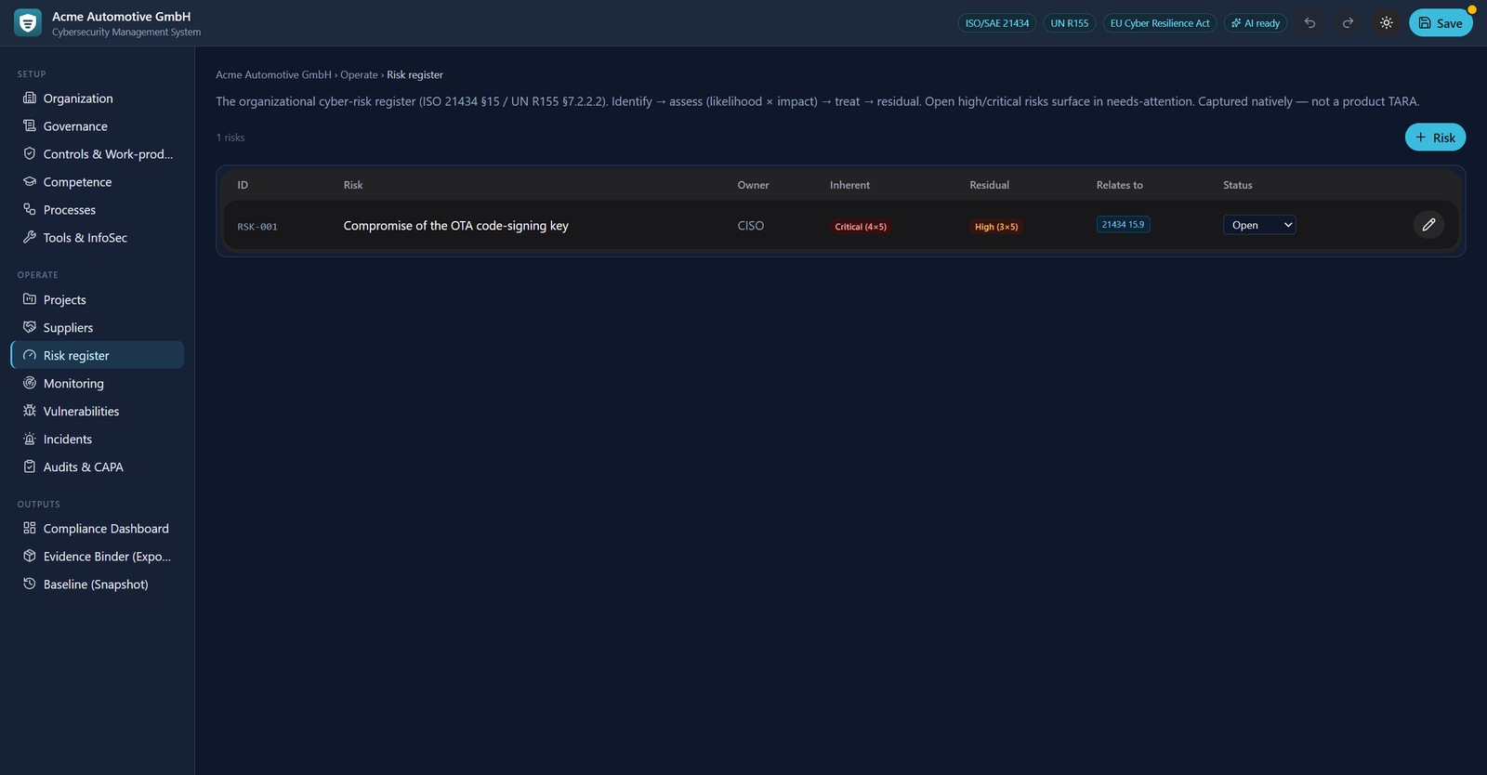Click risk title 'Compromise of the OTA code-signing key'
Screen dimensions: 1487x775
tap(456, 226)
